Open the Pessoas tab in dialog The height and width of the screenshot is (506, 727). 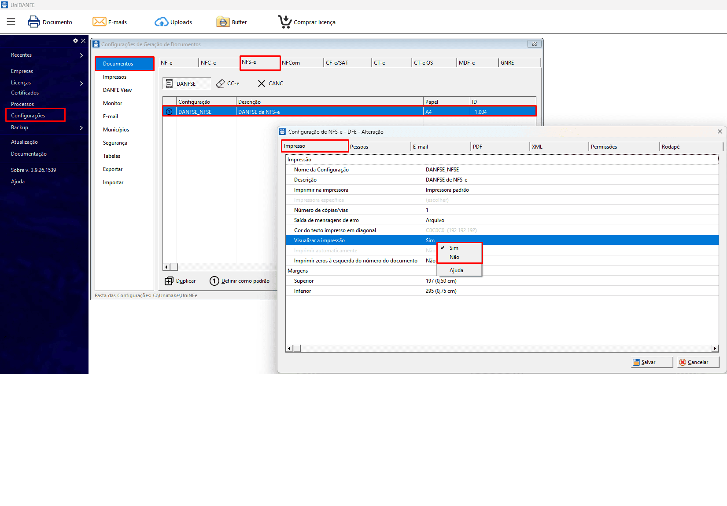[x=380, y=147]
